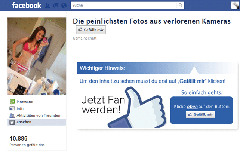Image resolution: width=240 pixels, height=151 pixels.
Task: Click the Aktivitäten von Freunden people icon
Action: (12, 115)
